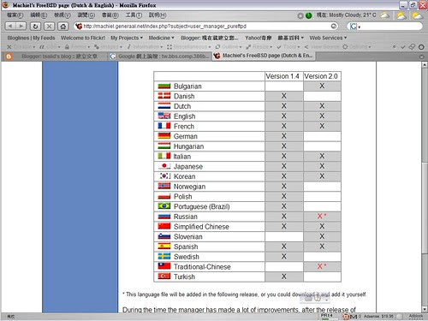The height and width of the screenshot is (321, 428).
Task: Click the web developer Disable X icon
Action: 9,47
